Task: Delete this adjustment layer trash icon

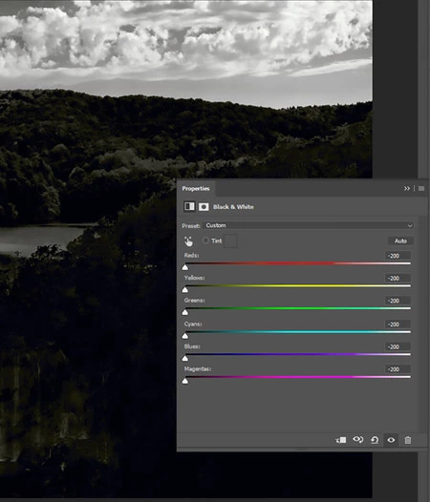Action: (x=408, y=440)
